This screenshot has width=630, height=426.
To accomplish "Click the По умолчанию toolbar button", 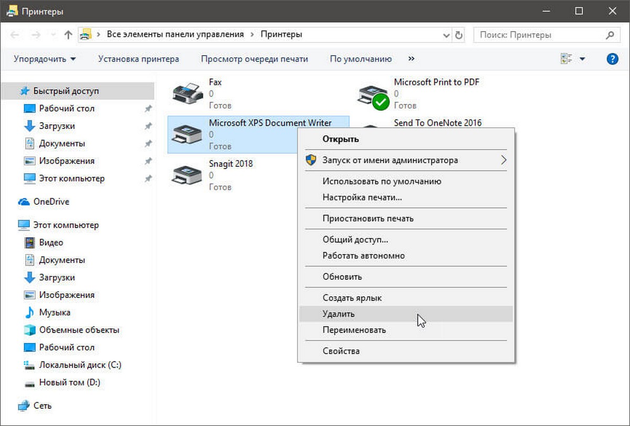I will click(x=361, y=59).
